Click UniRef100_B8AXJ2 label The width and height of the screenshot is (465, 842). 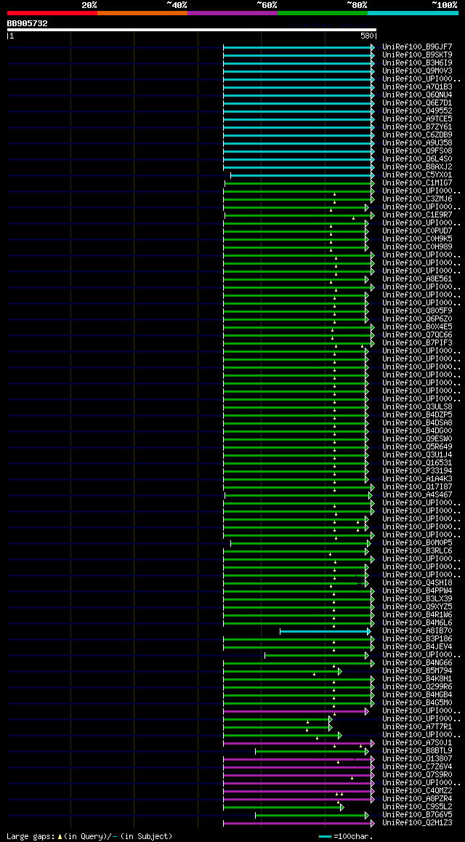click(417, 167)
